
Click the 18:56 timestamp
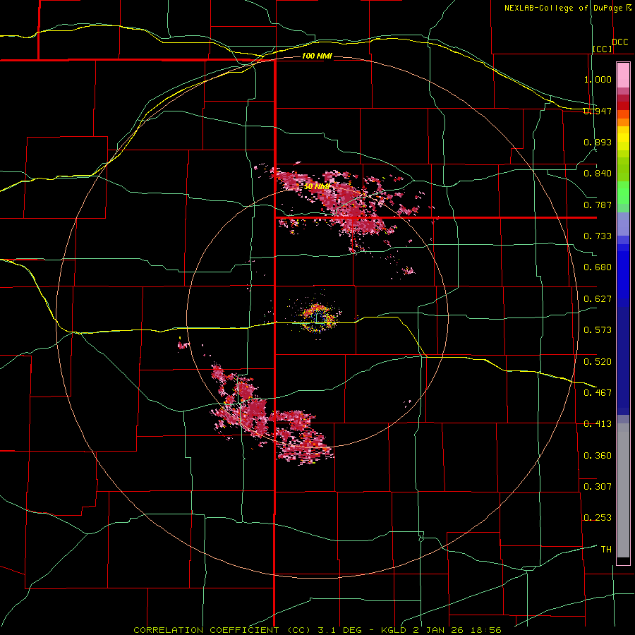click(x=488, y=630)
